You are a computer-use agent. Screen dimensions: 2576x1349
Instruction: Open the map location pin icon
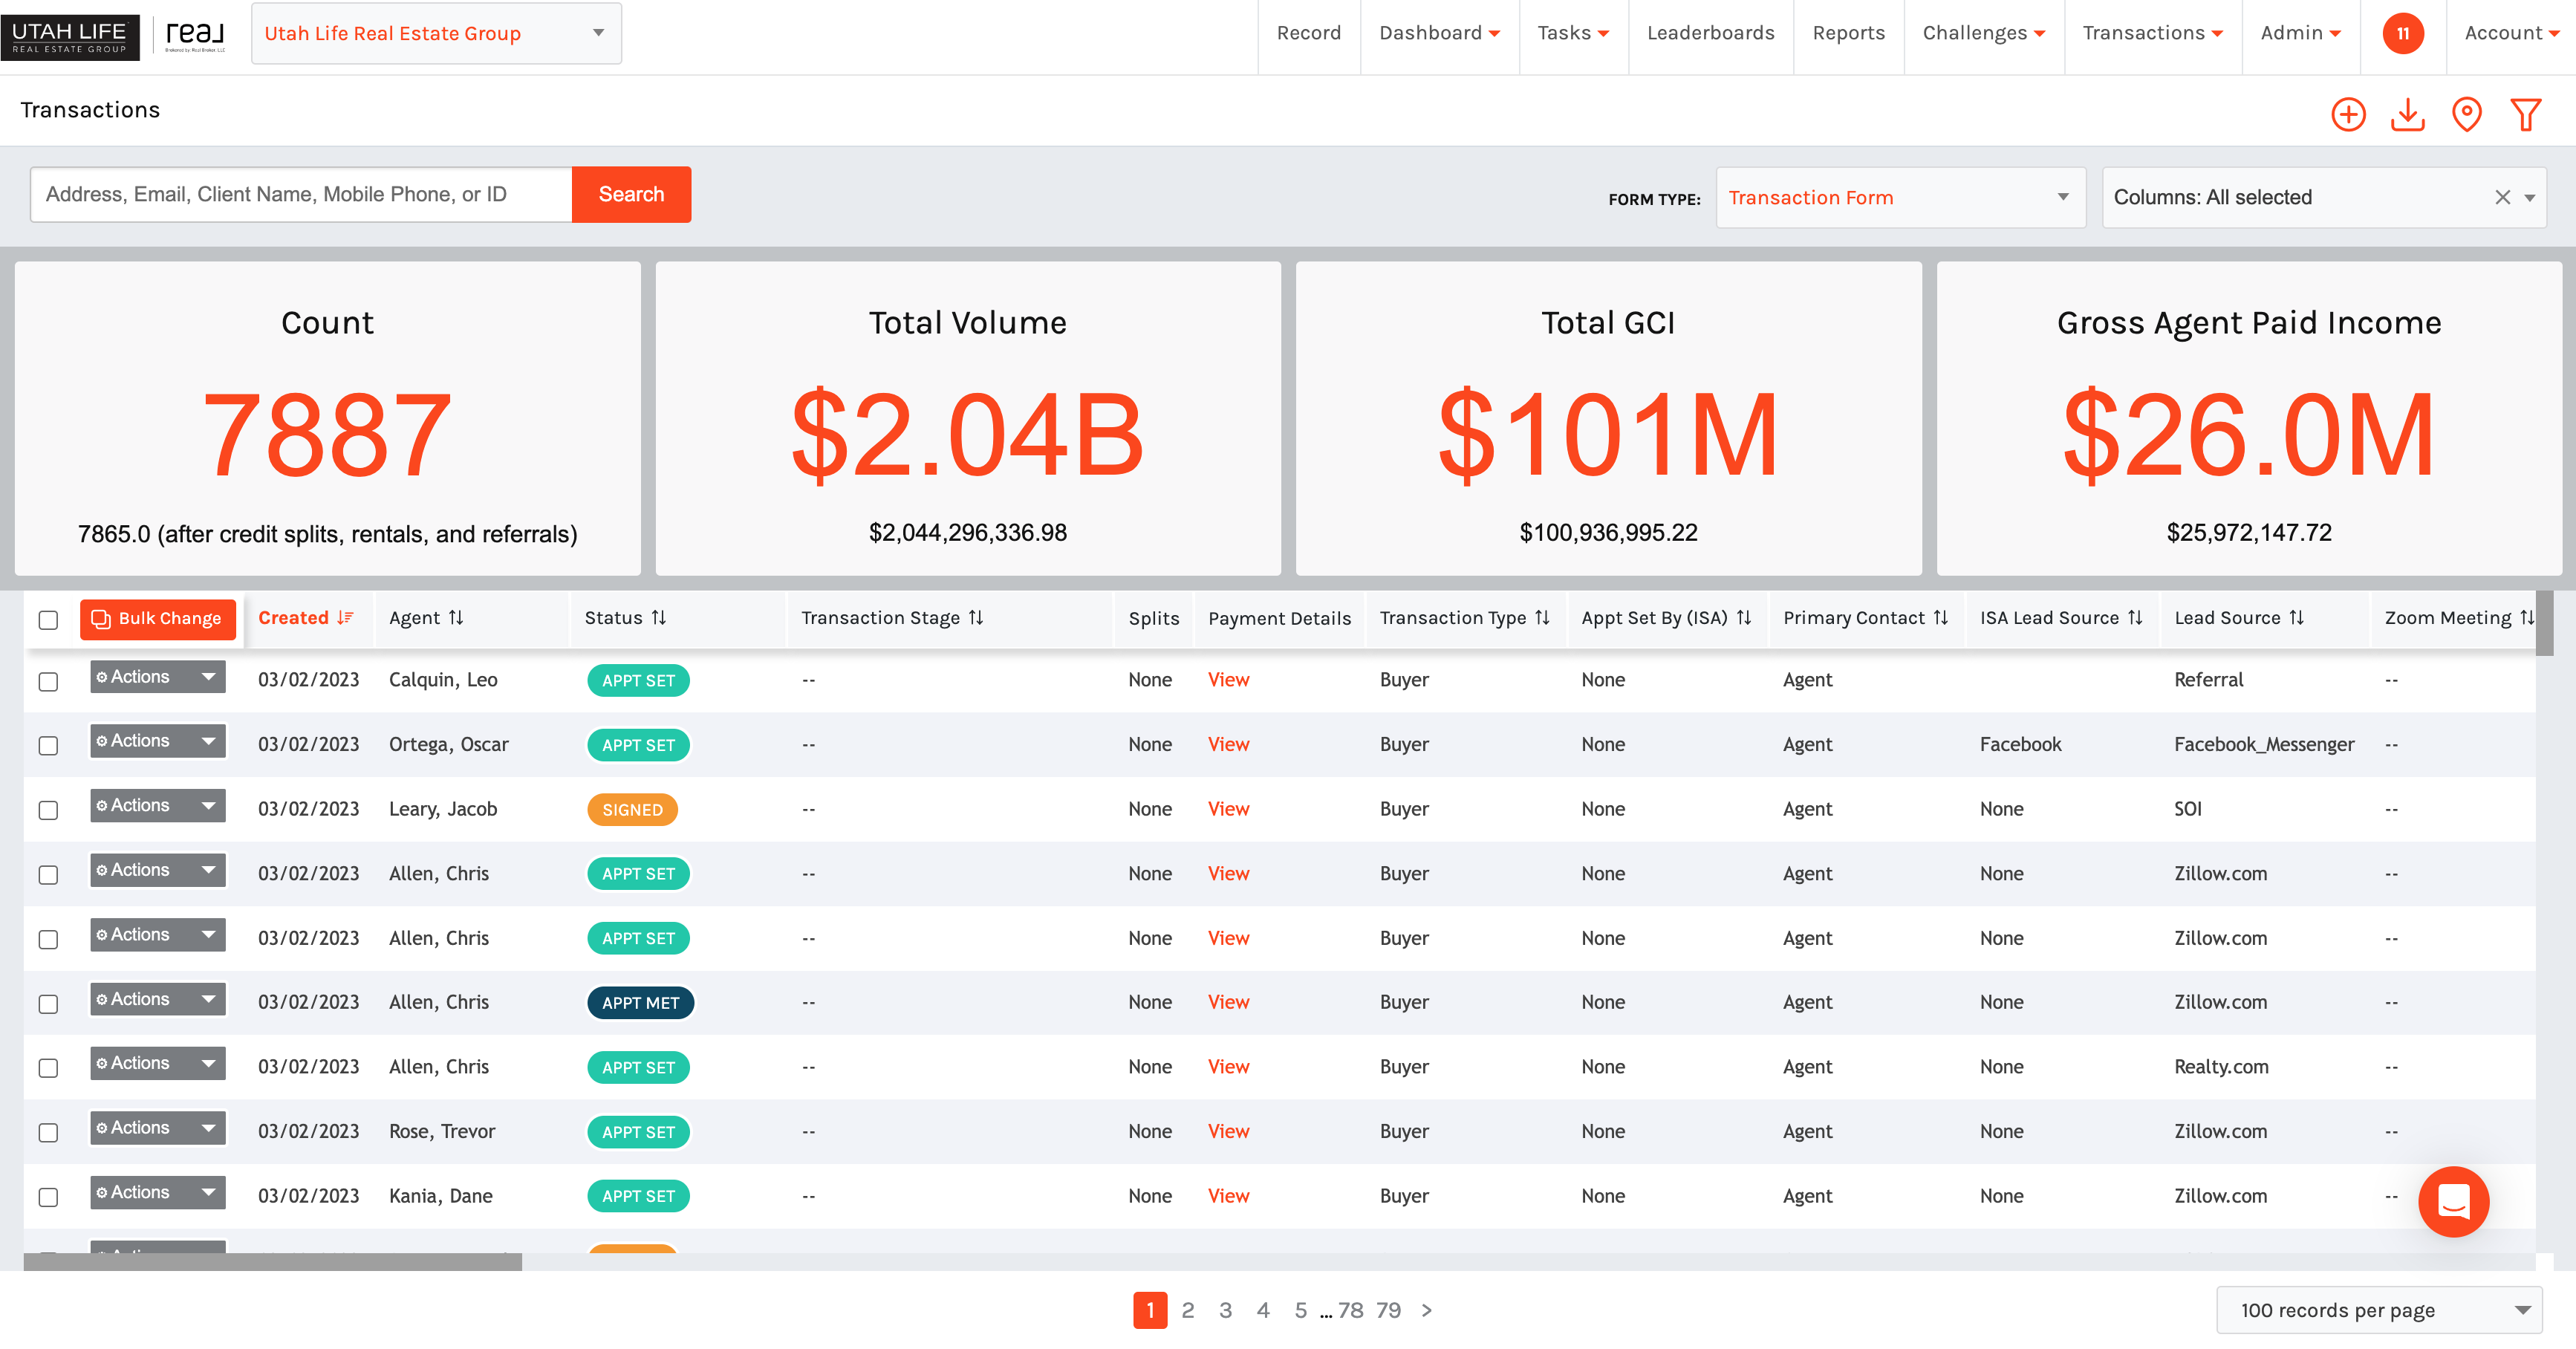point(2467,114)
